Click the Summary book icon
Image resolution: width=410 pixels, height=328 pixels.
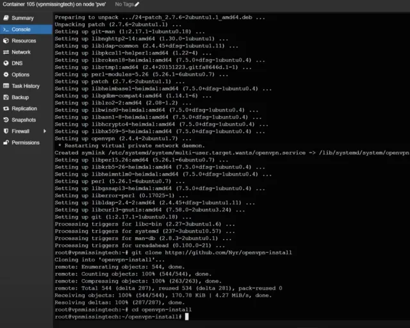click(x=6, y=18)
